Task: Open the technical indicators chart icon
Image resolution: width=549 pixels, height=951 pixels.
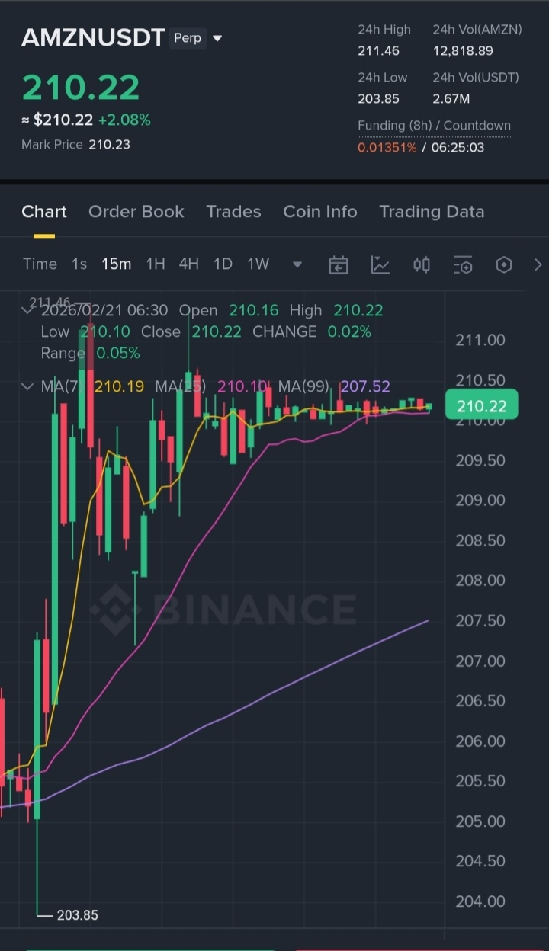Action: (x=380, y=264)
